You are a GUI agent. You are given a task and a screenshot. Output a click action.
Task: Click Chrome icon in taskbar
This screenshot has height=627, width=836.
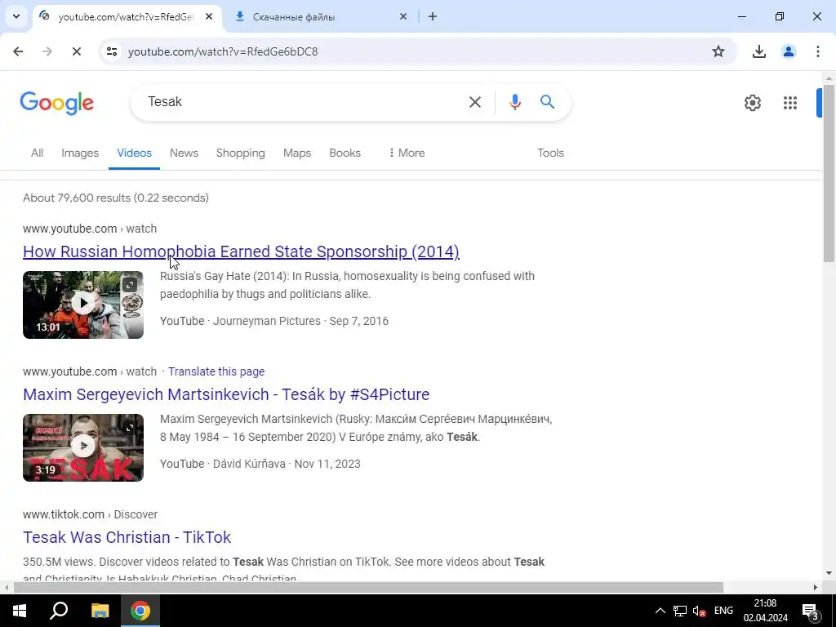[x=140, y=611]
